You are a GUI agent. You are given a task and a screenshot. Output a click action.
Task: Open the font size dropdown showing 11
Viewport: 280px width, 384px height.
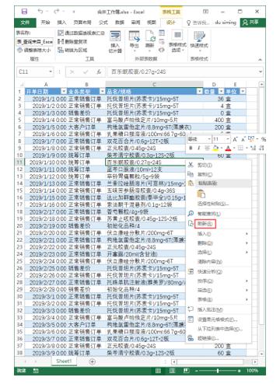pos(228,139)
